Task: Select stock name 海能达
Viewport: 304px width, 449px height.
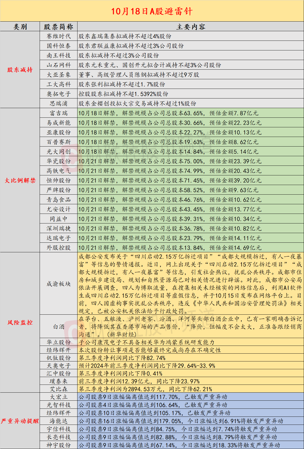Action: pos(59,421)
